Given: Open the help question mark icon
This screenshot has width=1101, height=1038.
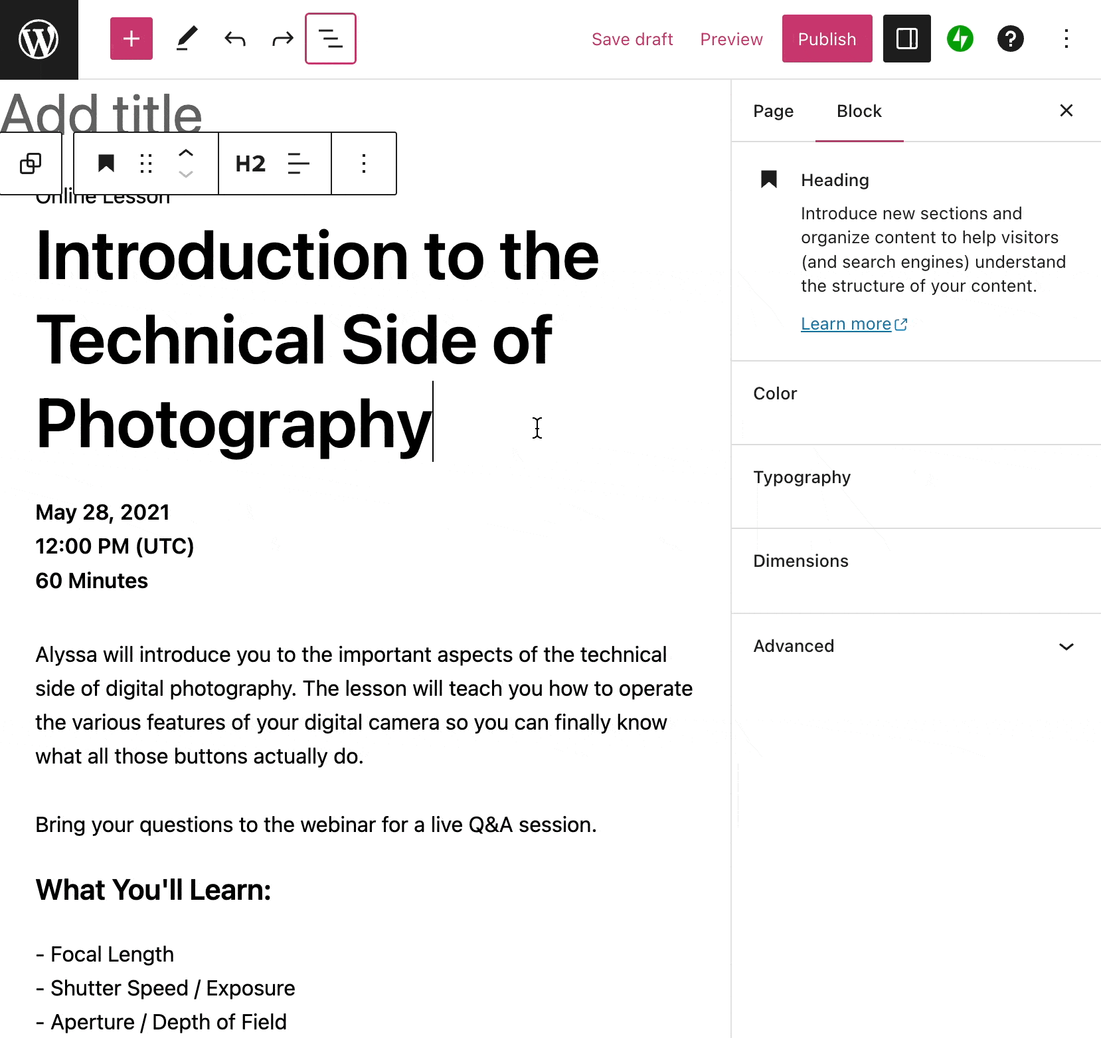Looking at the screenshot, I should 1011,39.
